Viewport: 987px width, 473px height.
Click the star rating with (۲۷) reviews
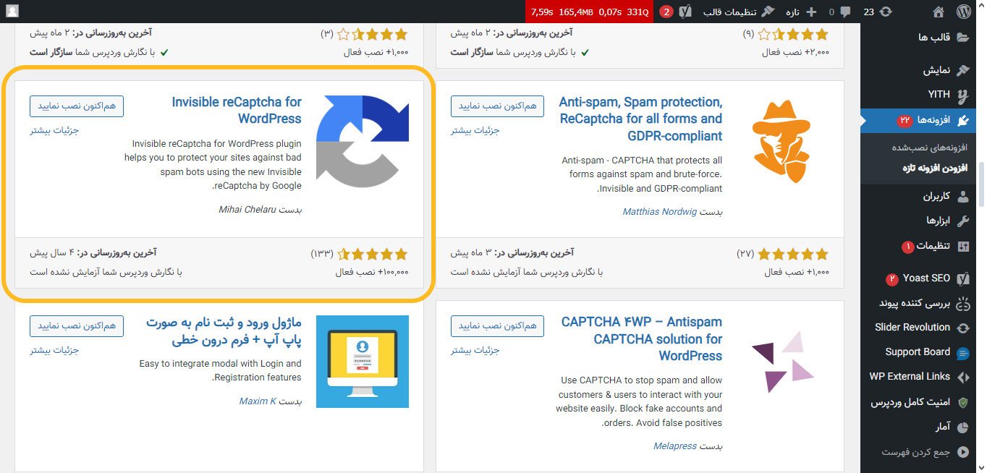point(794,254)
